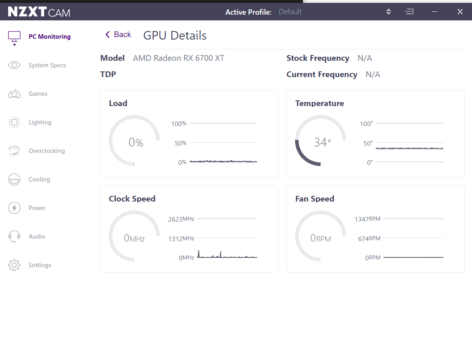Click the Temperature card title

(x=320, y=103)
